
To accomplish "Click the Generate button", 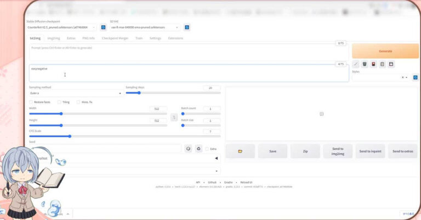I will (385, 51).
